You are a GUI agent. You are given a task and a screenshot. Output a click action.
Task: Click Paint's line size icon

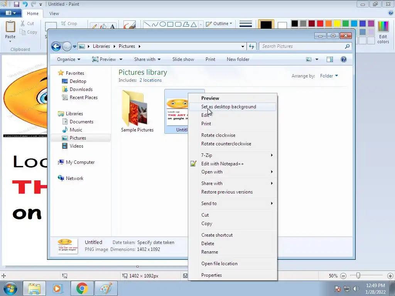245,24
